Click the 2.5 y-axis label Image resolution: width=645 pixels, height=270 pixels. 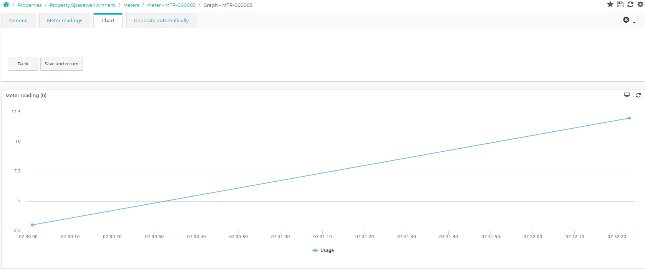coord(17,230)
